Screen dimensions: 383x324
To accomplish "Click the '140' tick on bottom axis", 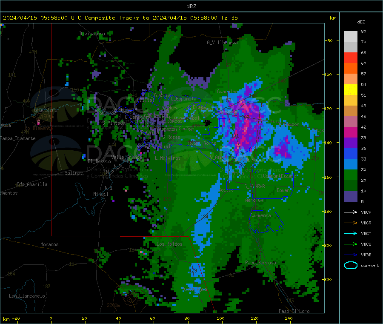I will [x=289, y=318].
